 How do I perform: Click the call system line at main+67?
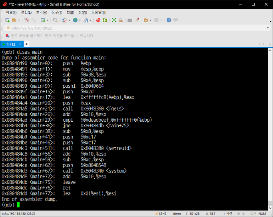coord(64,171)
